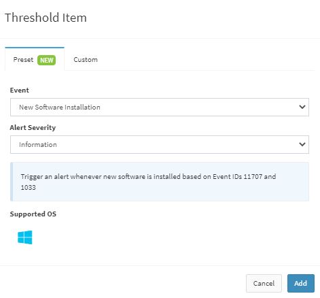
Task: Click the Threshold Item dialog title
Action: (46, 18)
